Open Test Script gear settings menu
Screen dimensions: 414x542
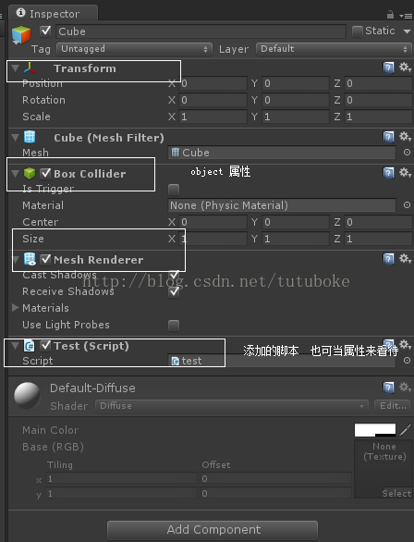coord(405,344)
